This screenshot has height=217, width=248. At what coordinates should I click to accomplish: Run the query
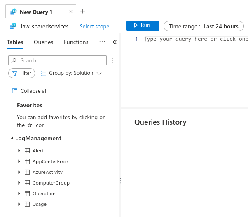[143, 25]
